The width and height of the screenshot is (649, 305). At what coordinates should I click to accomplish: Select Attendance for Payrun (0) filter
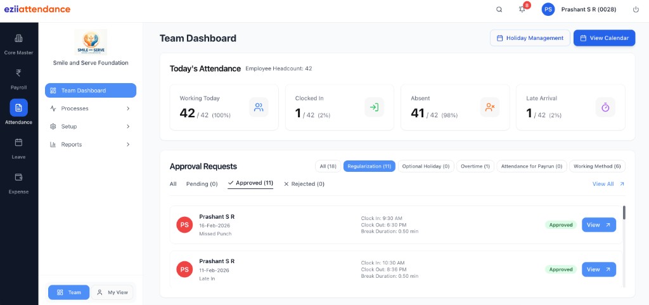tap(532, 166)
